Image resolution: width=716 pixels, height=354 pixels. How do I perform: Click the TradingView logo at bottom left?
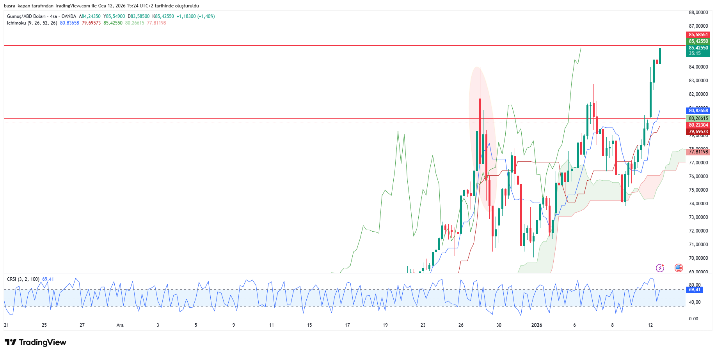[36, 342]
